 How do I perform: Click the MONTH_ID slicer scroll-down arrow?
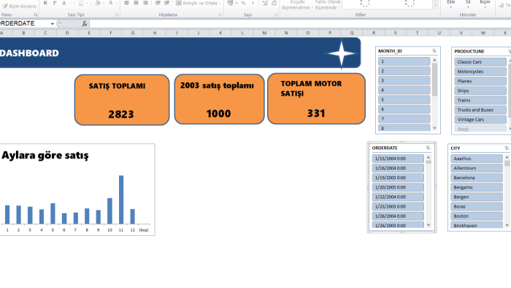pos(434,128)
